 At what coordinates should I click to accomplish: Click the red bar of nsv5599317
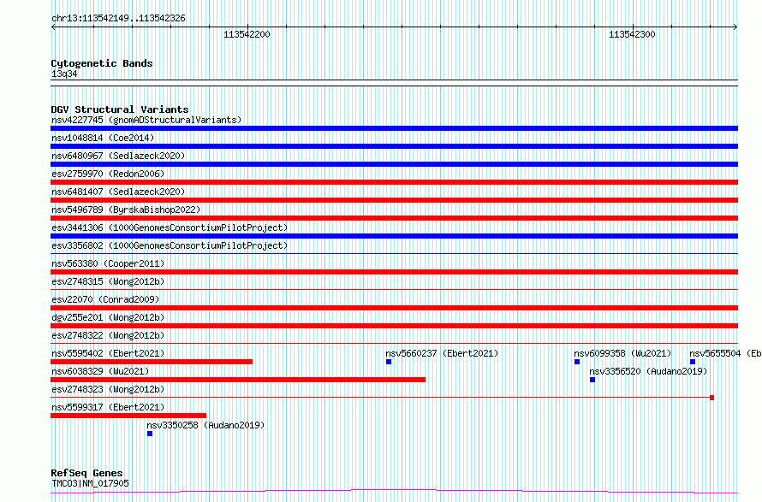coord(128,416)
